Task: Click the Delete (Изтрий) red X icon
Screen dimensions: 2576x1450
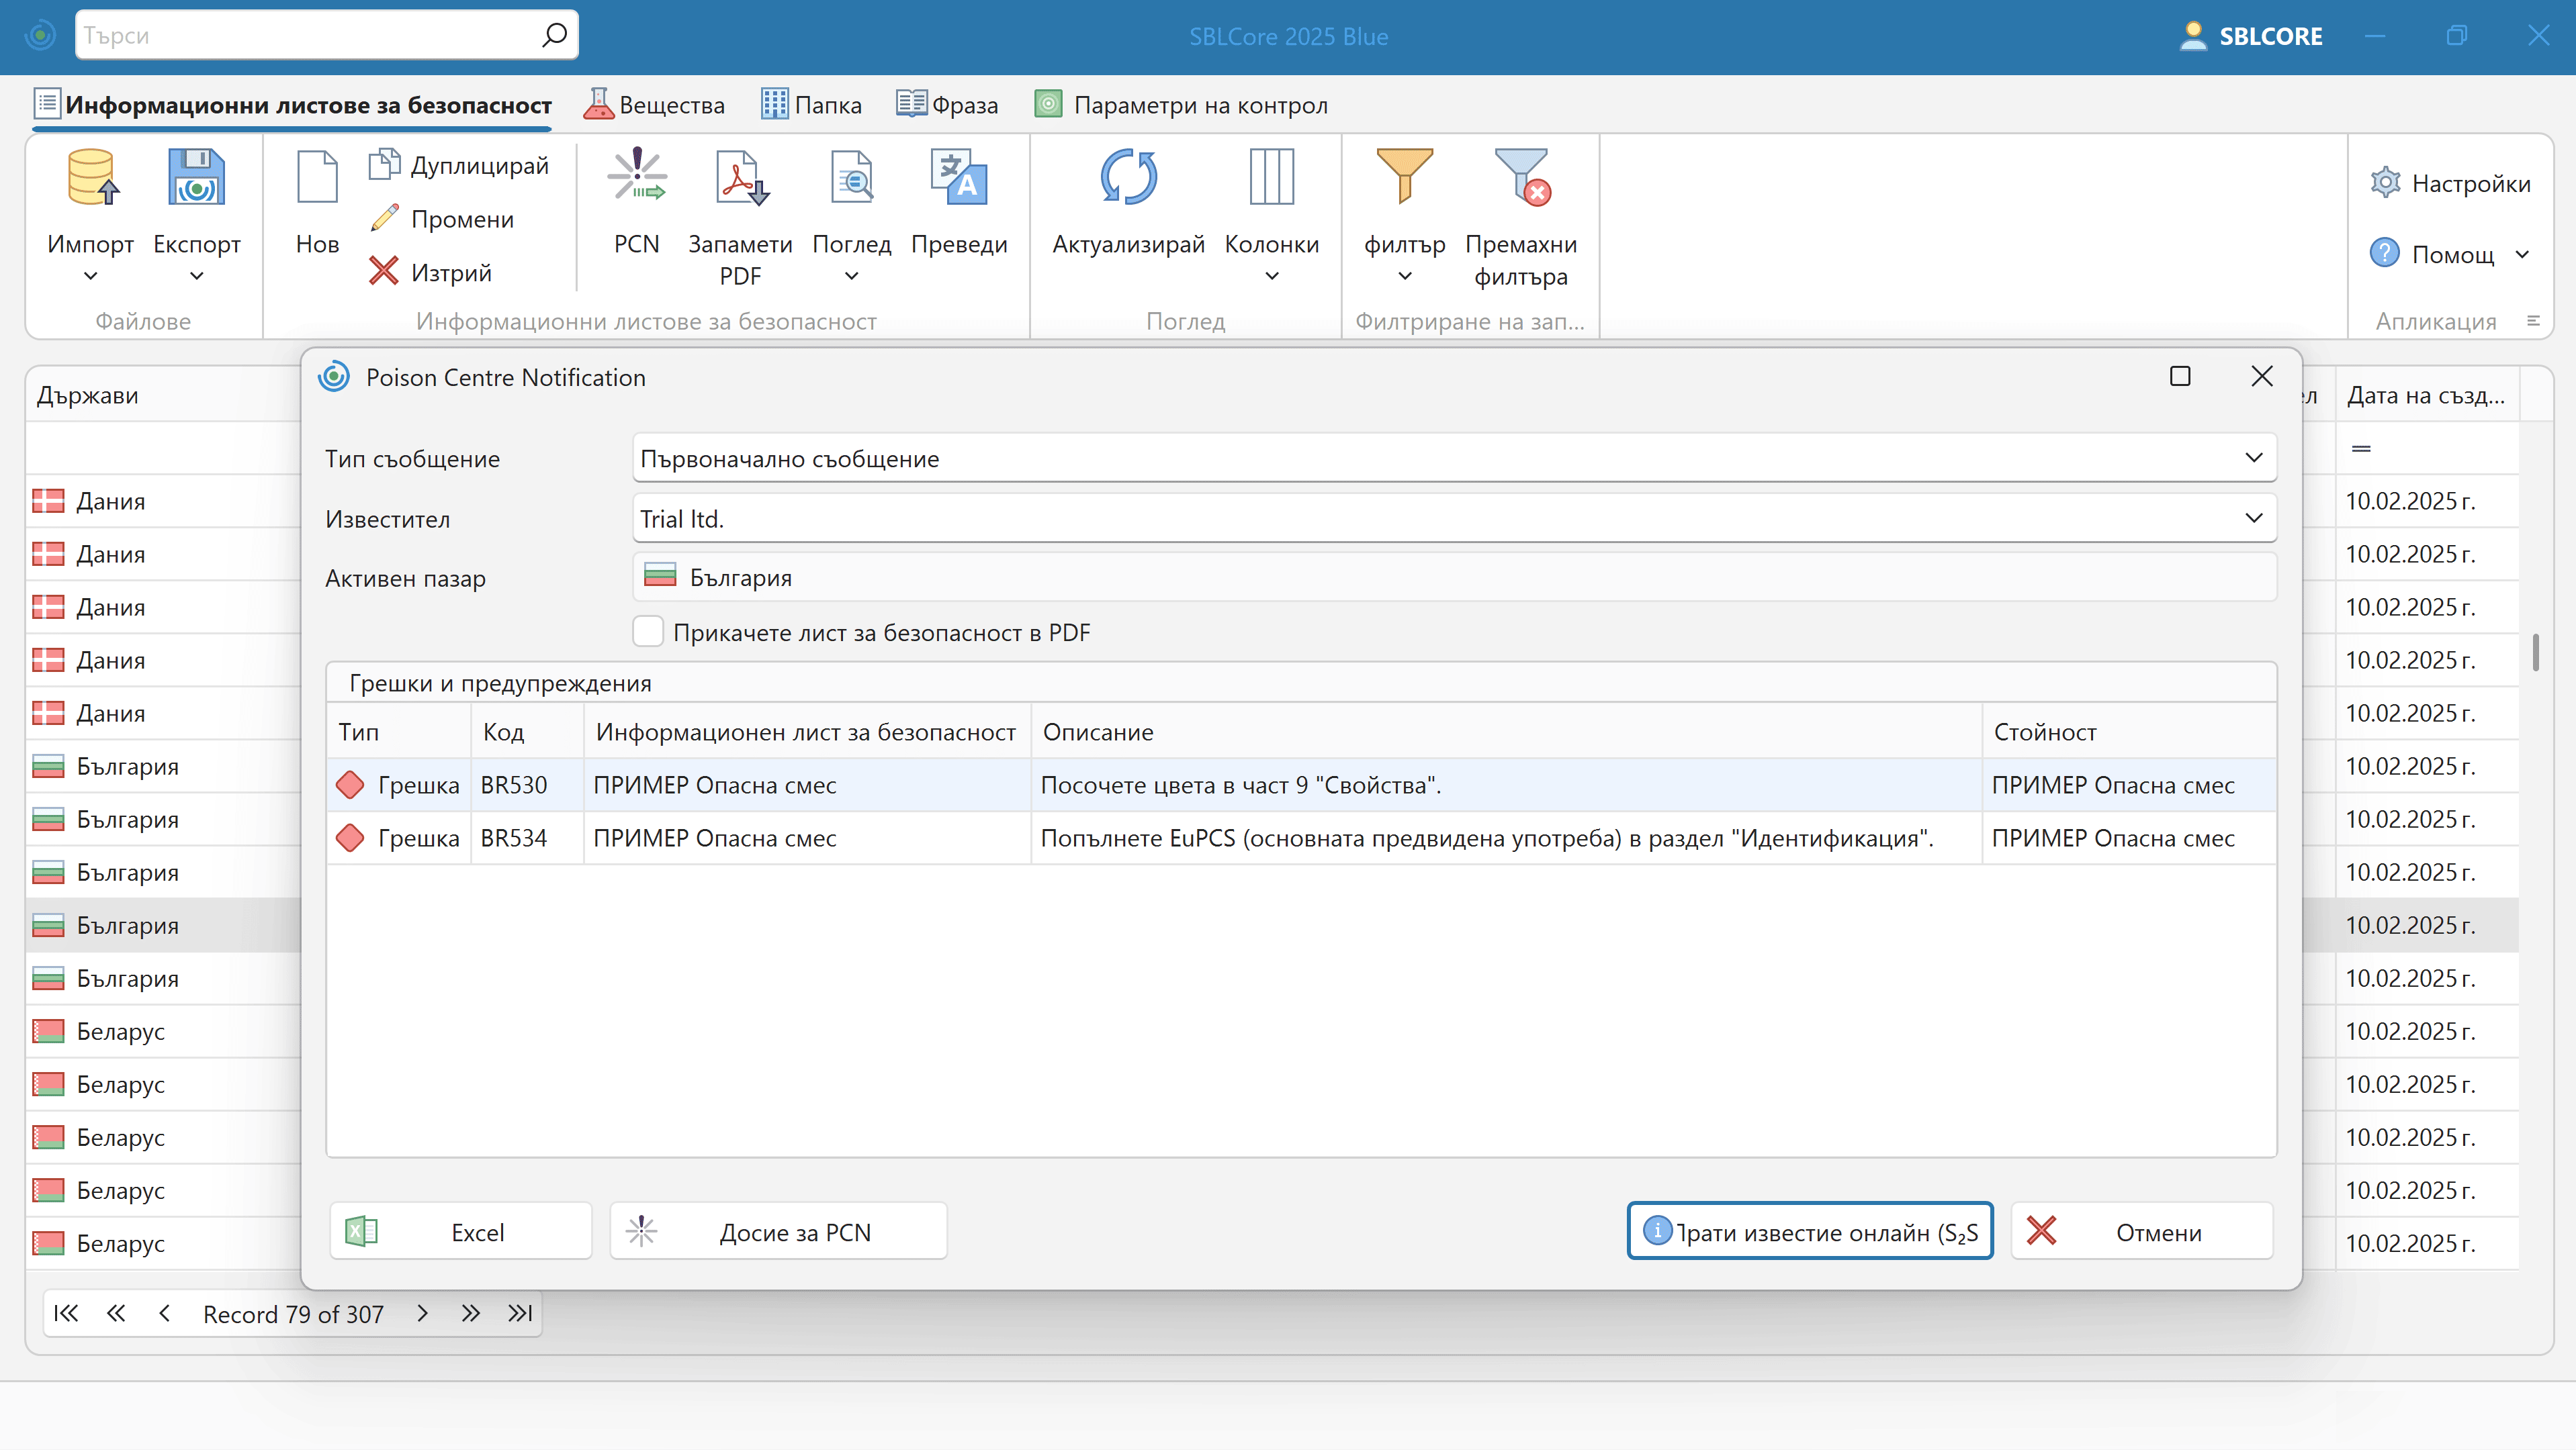Action: point(384,271)
